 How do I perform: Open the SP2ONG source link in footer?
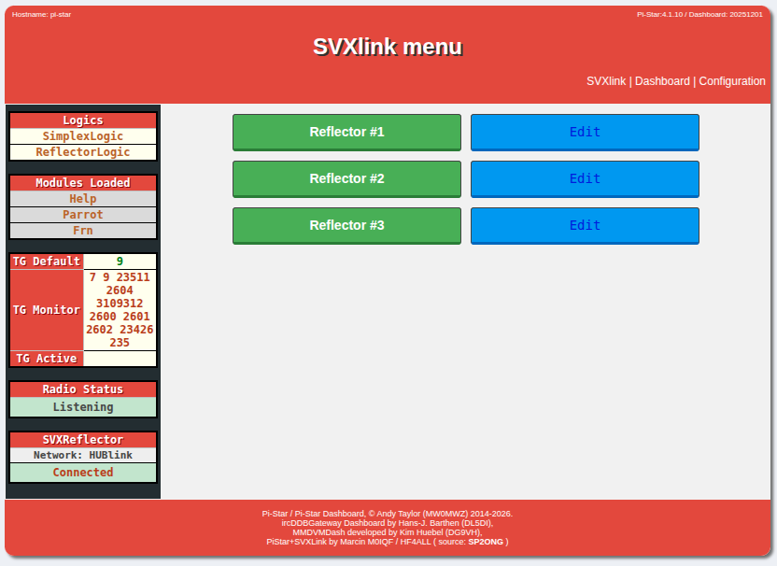pos(486,542)
